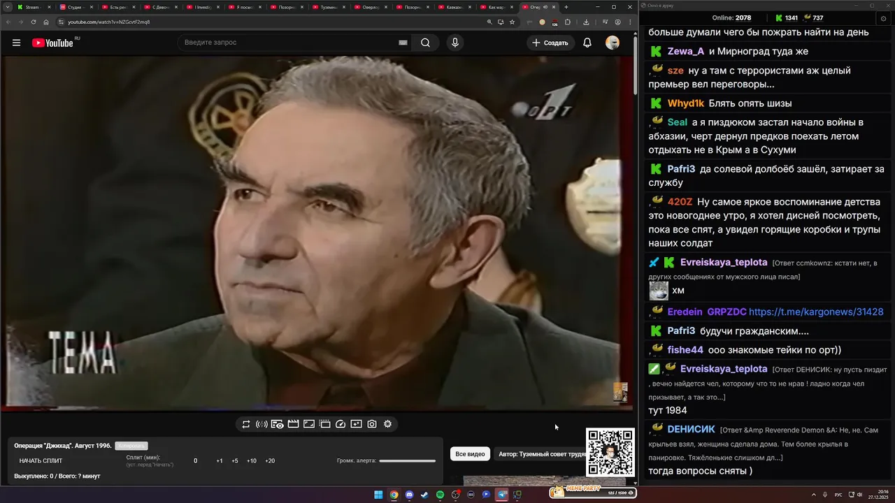
Task: Open Steam from the taskbar
Action: click(424, 495)
